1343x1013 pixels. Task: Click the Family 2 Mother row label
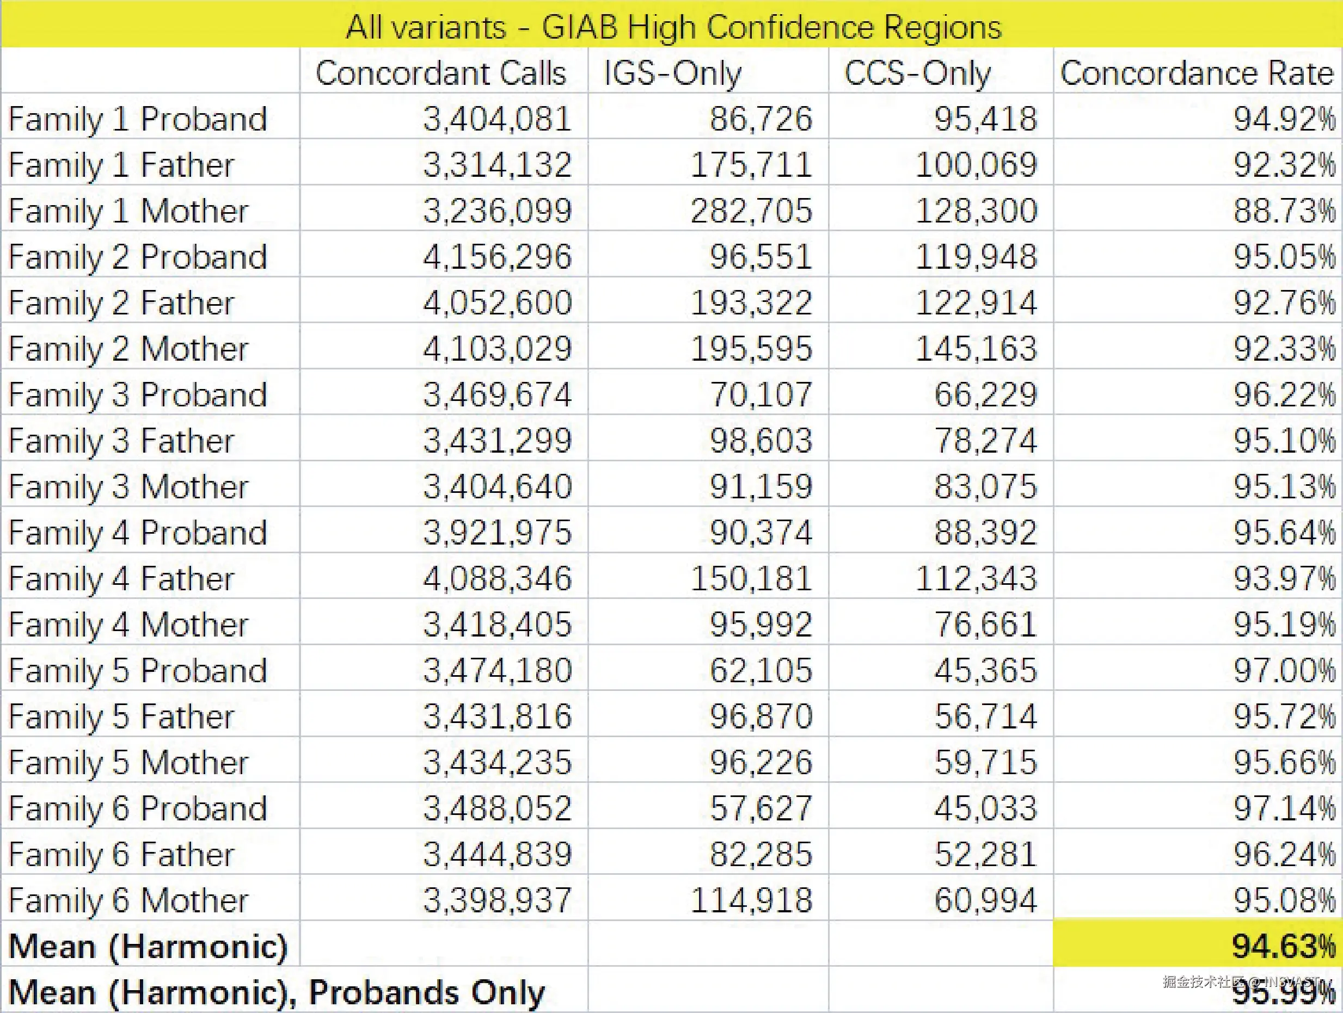(128, 349)
